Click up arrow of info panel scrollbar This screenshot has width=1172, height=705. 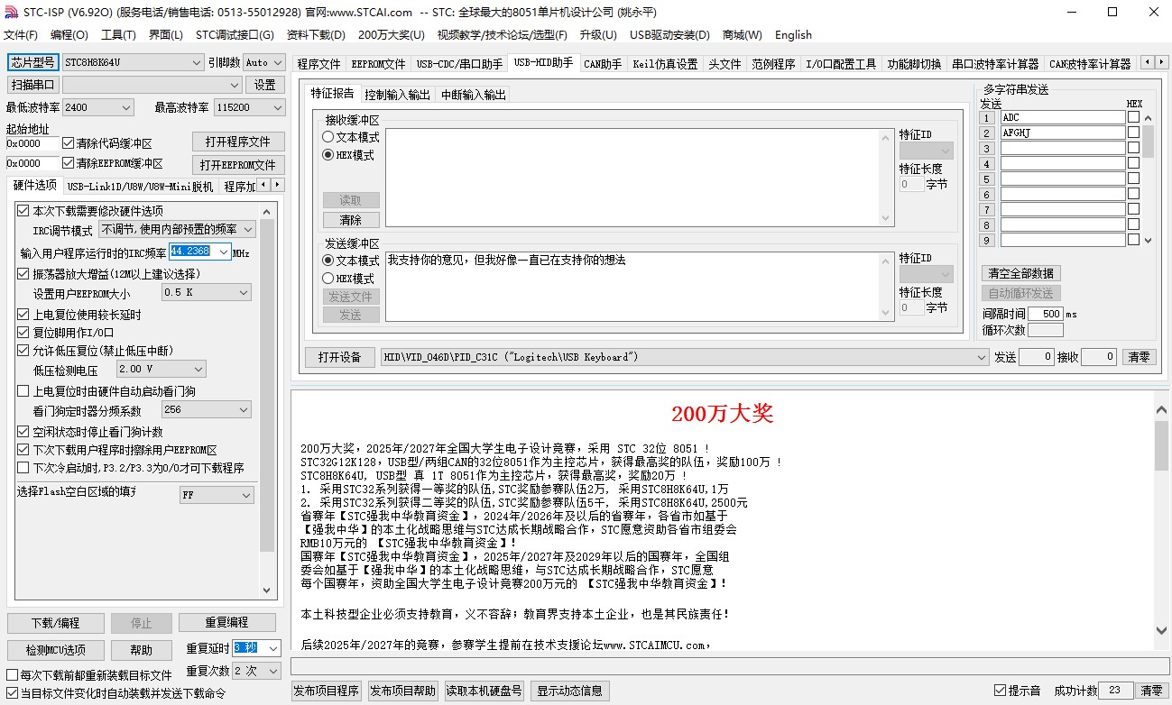click(x=1162, y=410)
